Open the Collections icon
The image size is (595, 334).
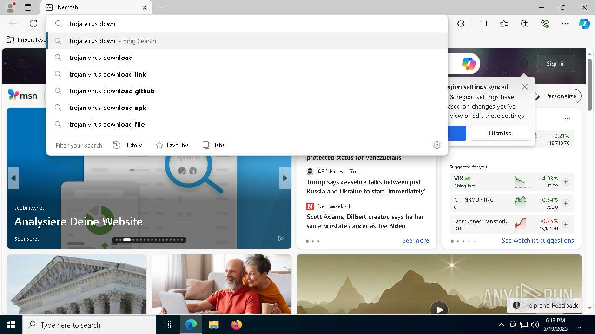coord(524,24)
